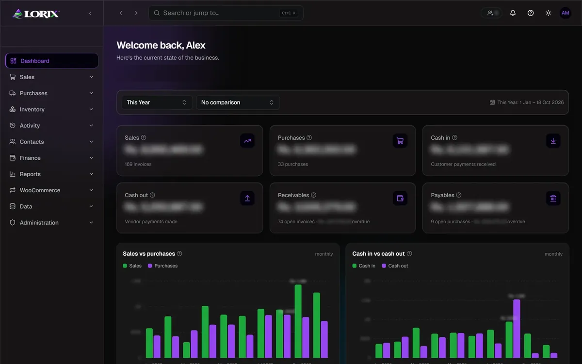Viewport: 582px width, 364px height.
Task: Show info for Sales vs purchases chart
Action: (179, 254)
